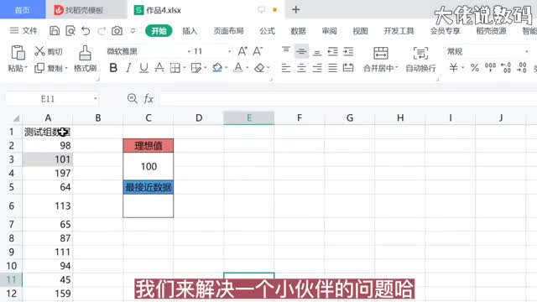The image size is (537, 302).
Task: Open Print Preview icon
Action: [70, 31]
